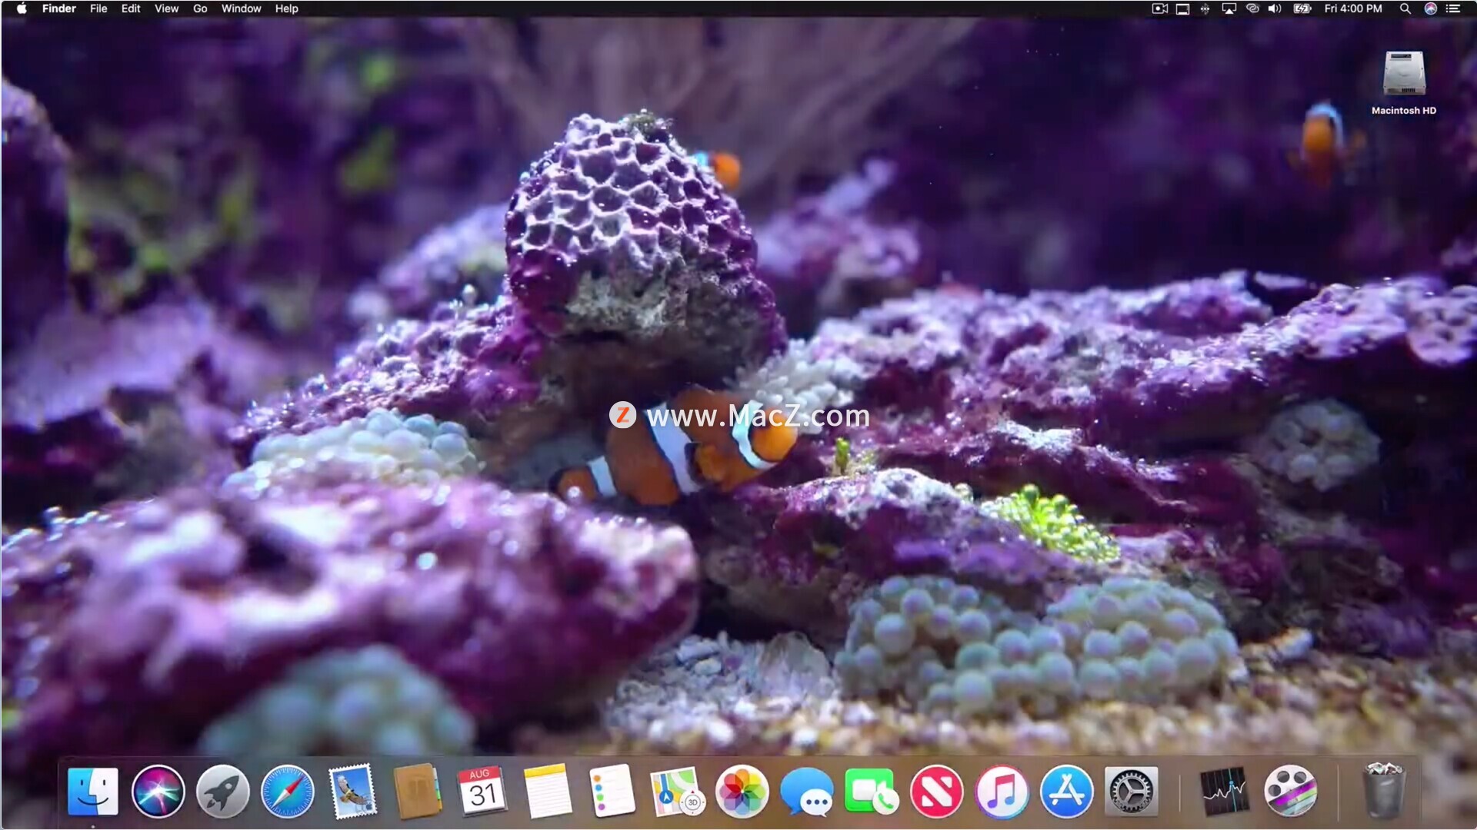The height and width of the screenshot is (830, 1477).
Task: Open the Apple menu
Action: tap(21, 8)
